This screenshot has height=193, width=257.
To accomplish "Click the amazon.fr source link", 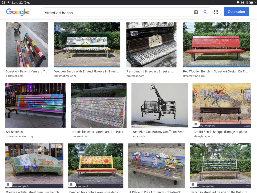I will click(x=139, y=136).
